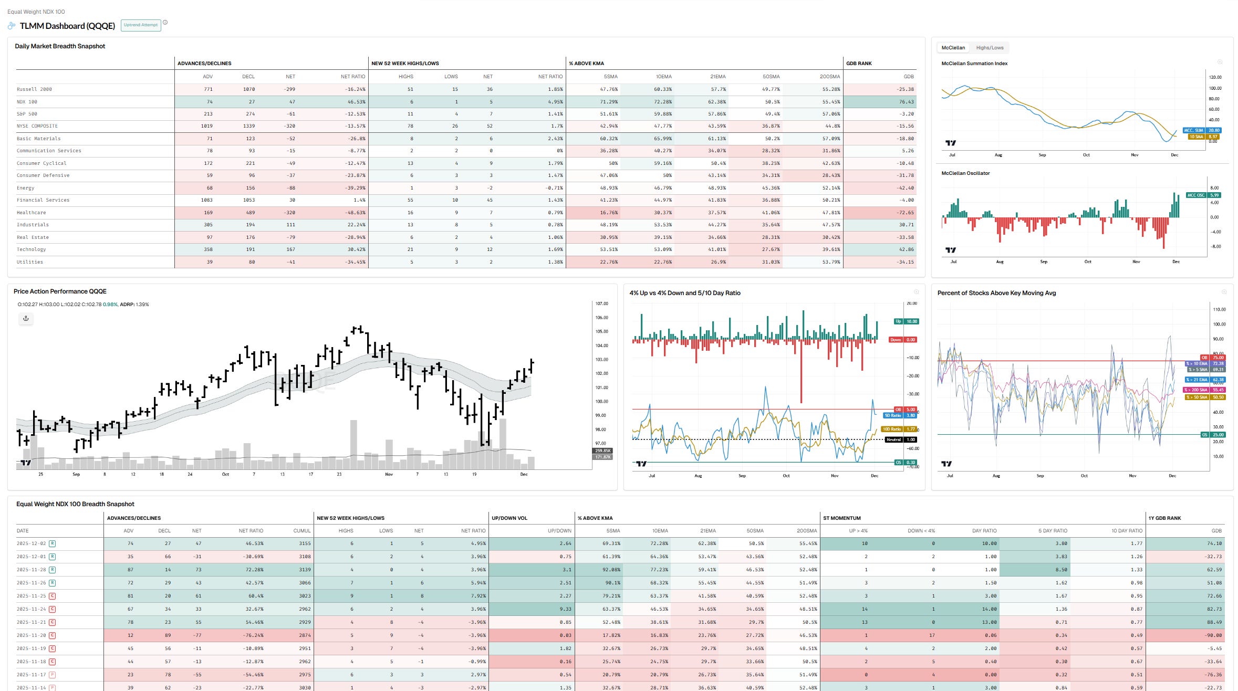Click the P badge on the 2025-11-17 row
The image size is (1238, 691).
(x=53, y=675)
